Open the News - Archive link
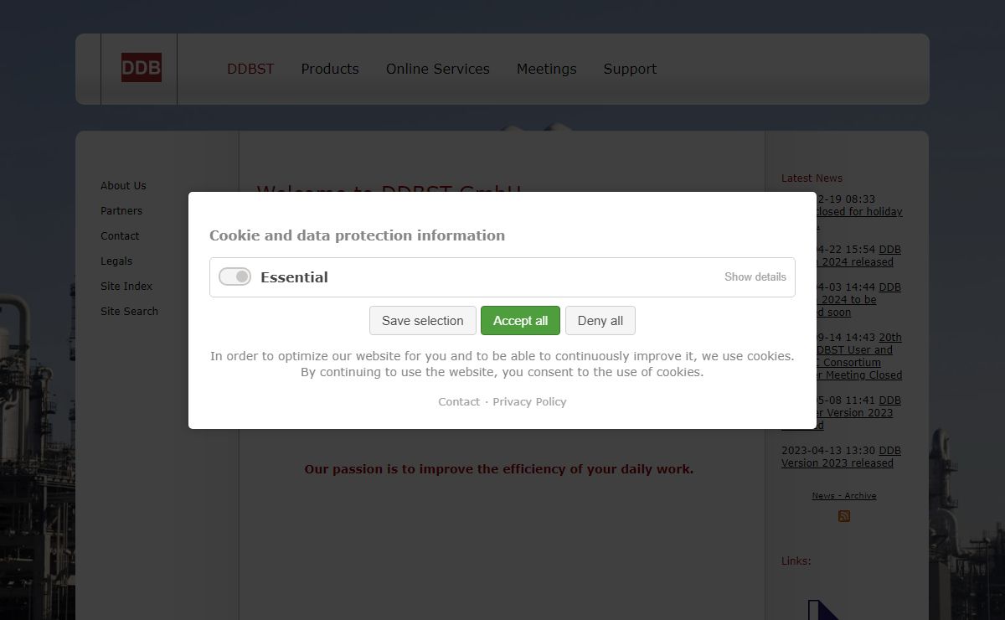 click(844, 496)
